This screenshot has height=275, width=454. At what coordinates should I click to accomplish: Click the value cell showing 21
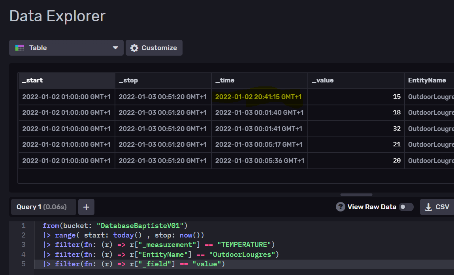(x=356, y=144)
